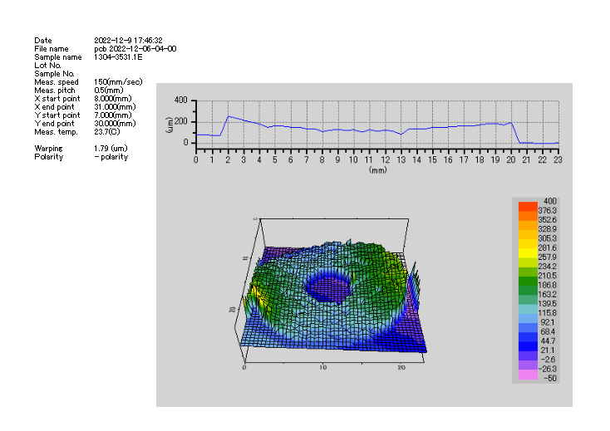
Task: Click the yellow 281.6 legend swatch
Action: coord(529,248)
